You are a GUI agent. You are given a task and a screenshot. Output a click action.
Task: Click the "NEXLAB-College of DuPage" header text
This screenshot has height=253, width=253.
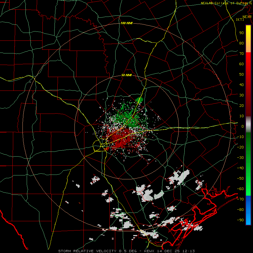[x=225, y=3]
